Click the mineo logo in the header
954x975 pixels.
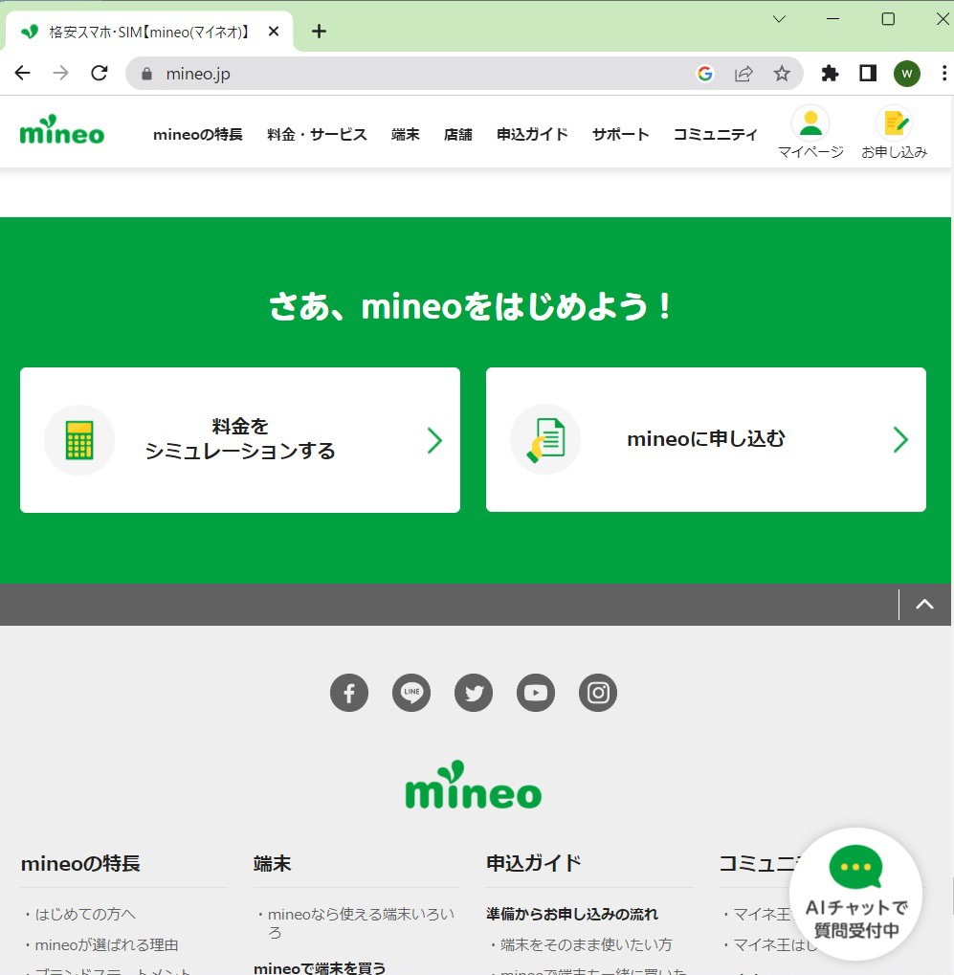[62, 130]
